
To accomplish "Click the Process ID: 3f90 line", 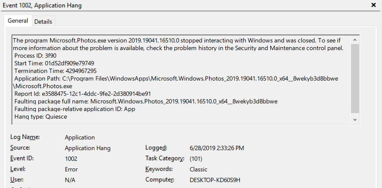I will click(x=35, y=56).
